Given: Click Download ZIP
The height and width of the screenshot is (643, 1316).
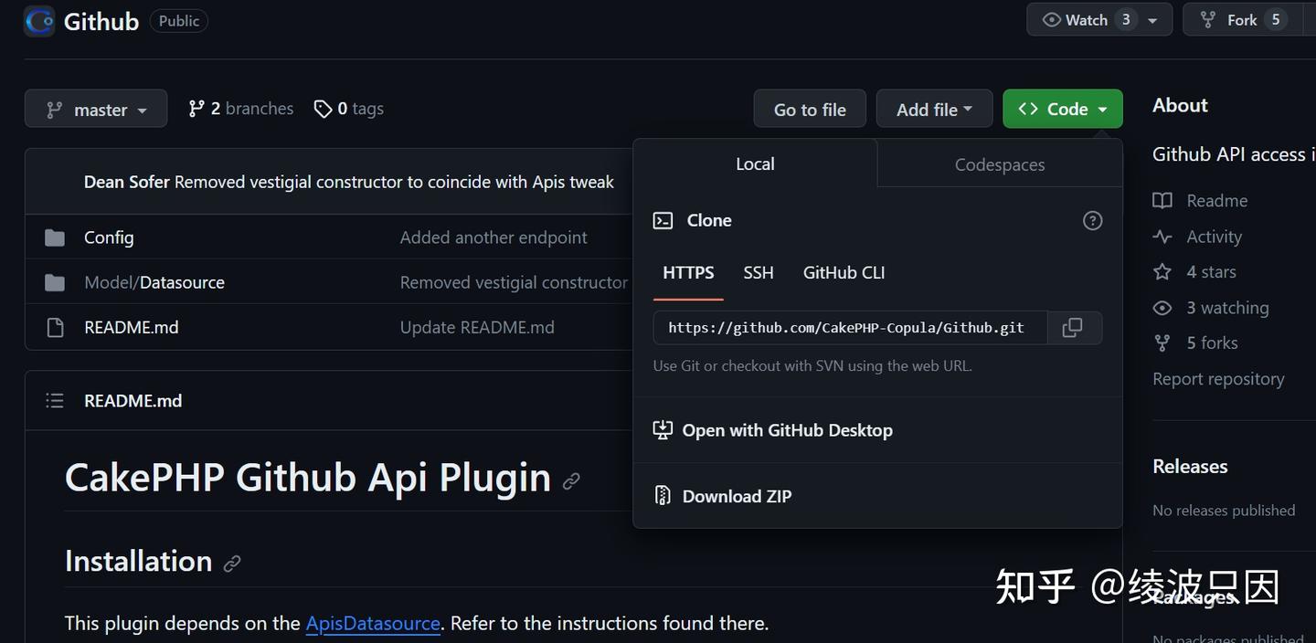Looking at the screenshot, I should tap(737, 495).
